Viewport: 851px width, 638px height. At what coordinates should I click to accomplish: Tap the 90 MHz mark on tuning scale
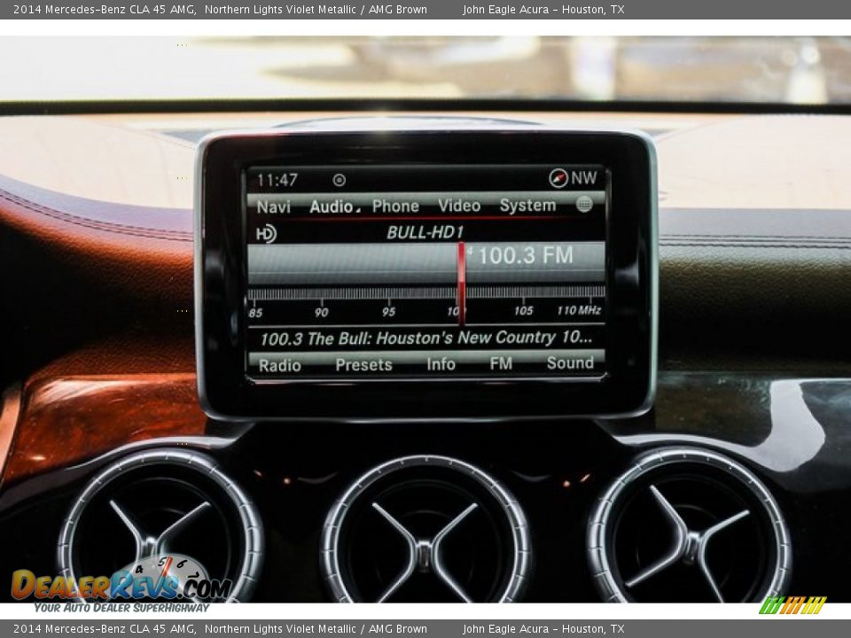tap(321, 311)
